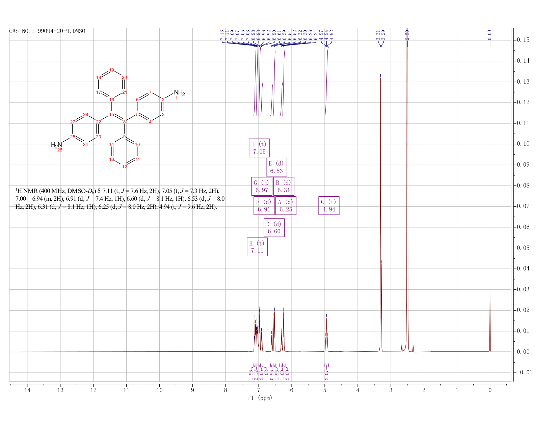Click the x-axis tick label 8
557x430 pixels.
point(226,390)
